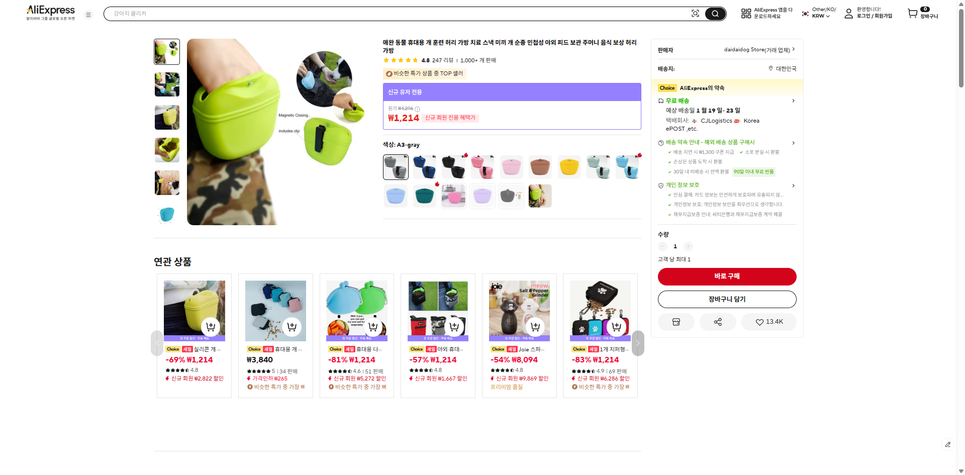Increase quantity with plus stepper
This screenshot has height=475, width=965.
tap(688, 246)
